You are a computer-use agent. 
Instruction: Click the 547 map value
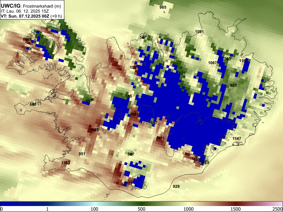[x=143, y=37]
